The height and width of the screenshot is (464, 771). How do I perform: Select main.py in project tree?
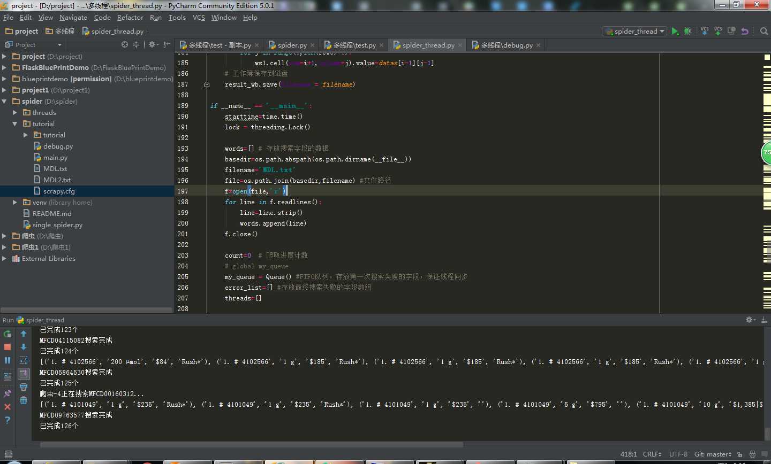click(x=55, y=157)
